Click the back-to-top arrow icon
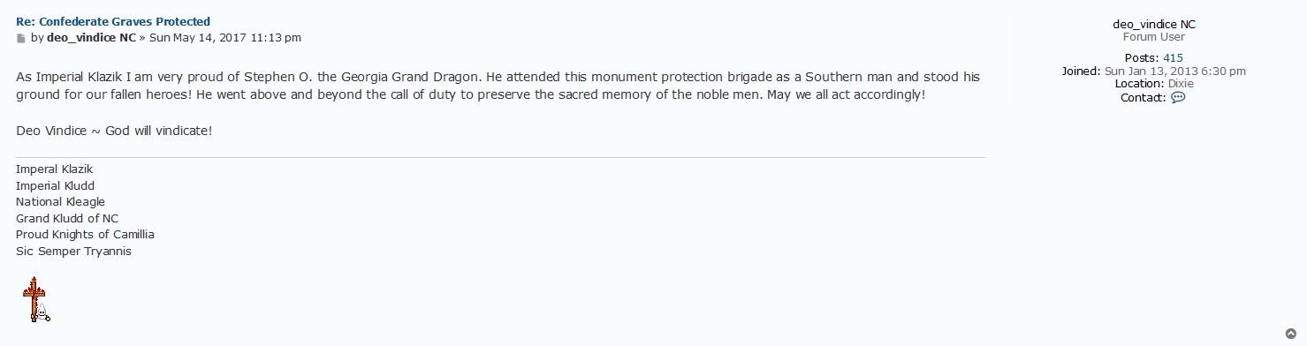The width and height of the screenshot is (1307, 346). point(1291,334)
